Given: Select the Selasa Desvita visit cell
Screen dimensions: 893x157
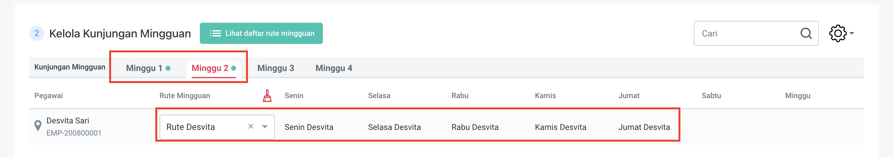Looking at the screenshot, I should (x=394, y=127).
